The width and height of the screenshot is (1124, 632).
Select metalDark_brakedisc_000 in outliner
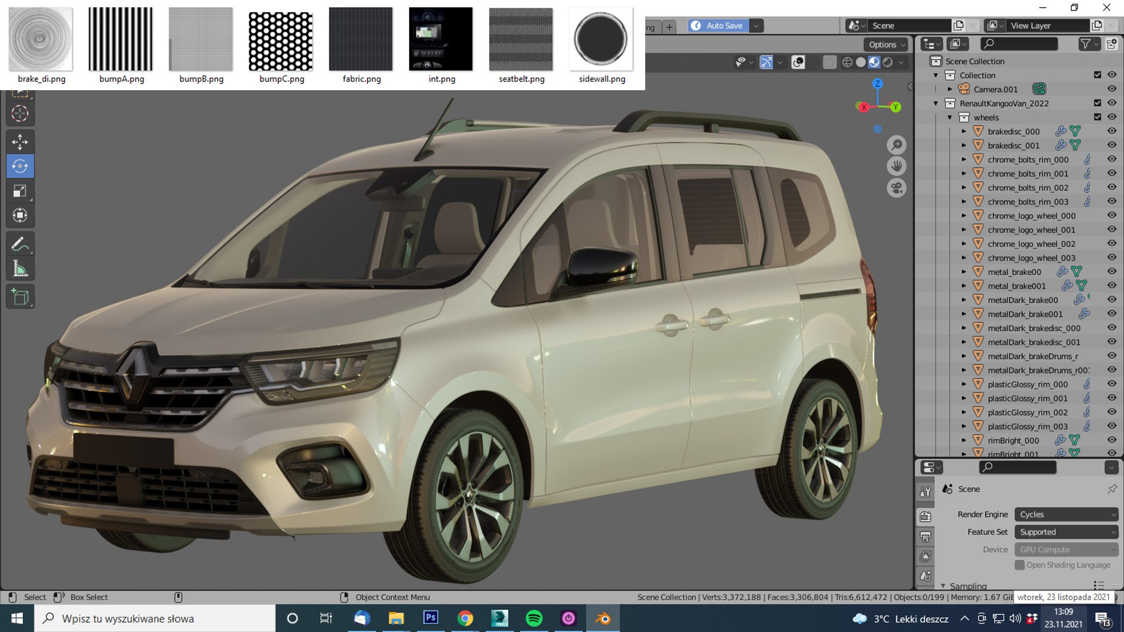click(x=1034, y=328)
